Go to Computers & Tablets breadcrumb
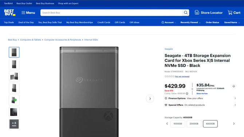244x137 pixels. [31, 40]
